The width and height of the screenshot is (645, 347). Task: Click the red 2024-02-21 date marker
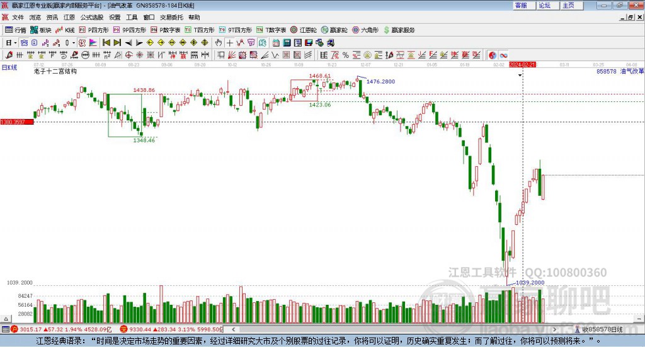[522, 64]
